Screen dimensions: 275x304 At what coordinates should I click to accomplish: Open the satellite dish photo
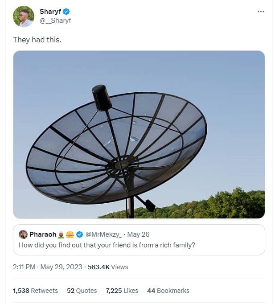[x=139, y=134]
